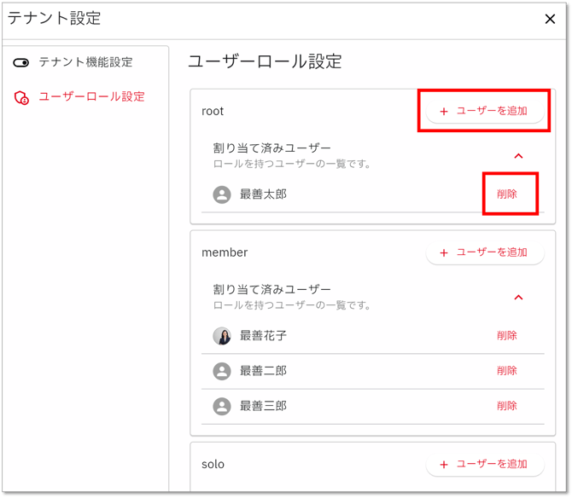Screen dimensions: 572x498
Task: Click 最善三郎's gray avatar icon
Action: point(222,406)
